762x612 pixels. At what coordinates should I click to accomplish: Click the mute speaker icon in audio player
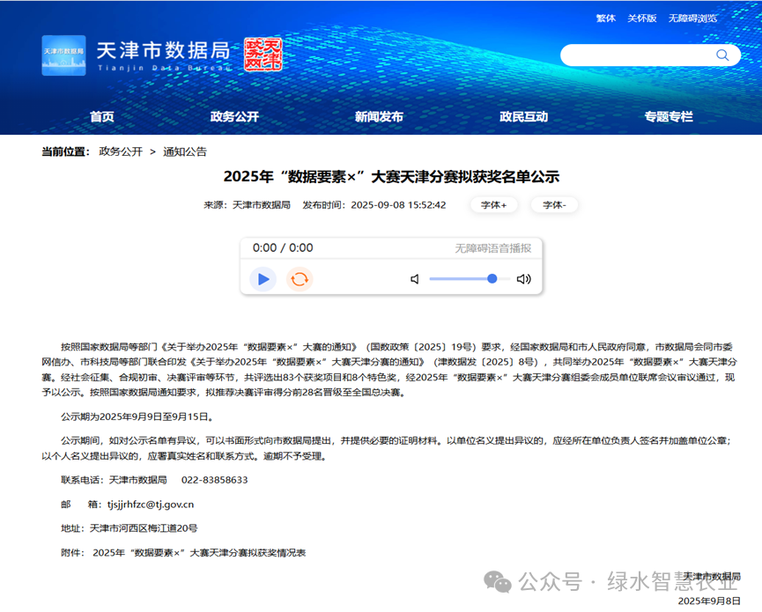[414, 278]
